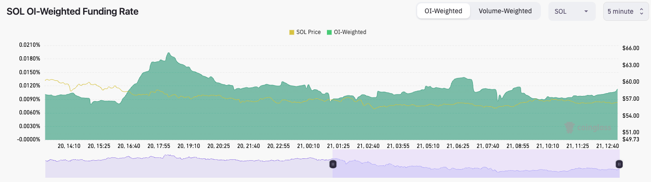Click the 20, 19:10 time label
651x182 pixels.
pos(188,146)
